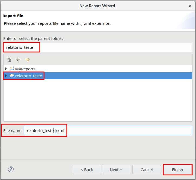Screen dimensions: 196x180
Task: Click the New Report Wizard title bar
Action: [97, 6]
